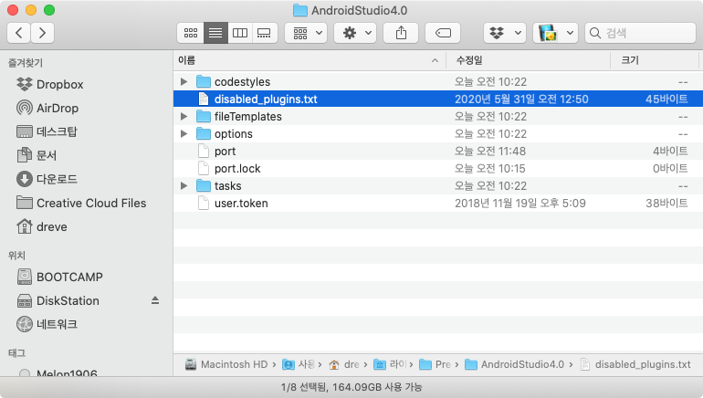The width and height of the screenshot is (703, 398).
Task: Click Macintosh HD in the path bar
Action: click(x=226, y=364)
